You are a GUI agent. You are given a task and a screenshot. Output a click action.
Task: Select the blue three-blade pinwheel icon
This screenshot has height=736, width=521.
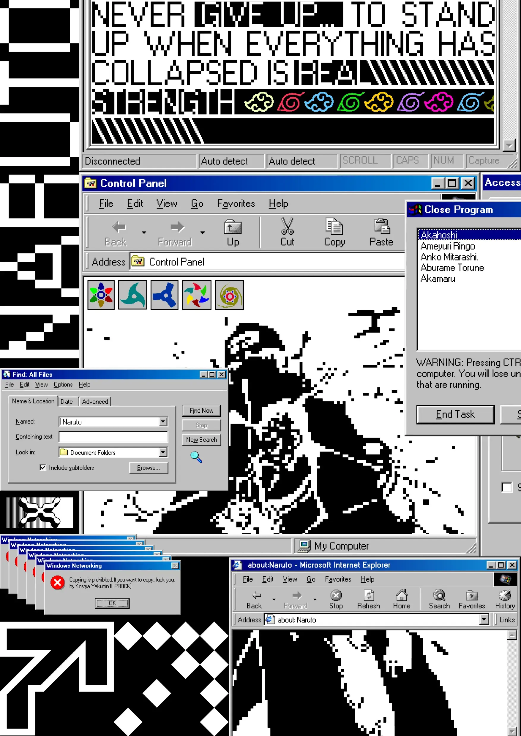[164, 295]
